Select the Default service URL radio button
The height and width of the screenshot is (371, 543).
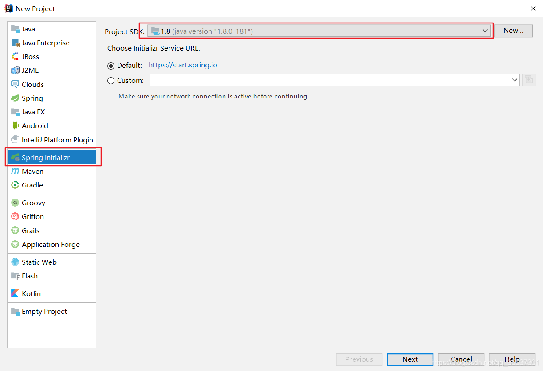pos(111,66)
